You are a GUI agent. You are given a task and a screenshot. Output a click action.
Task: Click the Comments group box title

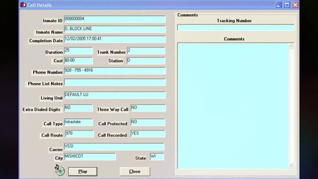click(188, 15)
